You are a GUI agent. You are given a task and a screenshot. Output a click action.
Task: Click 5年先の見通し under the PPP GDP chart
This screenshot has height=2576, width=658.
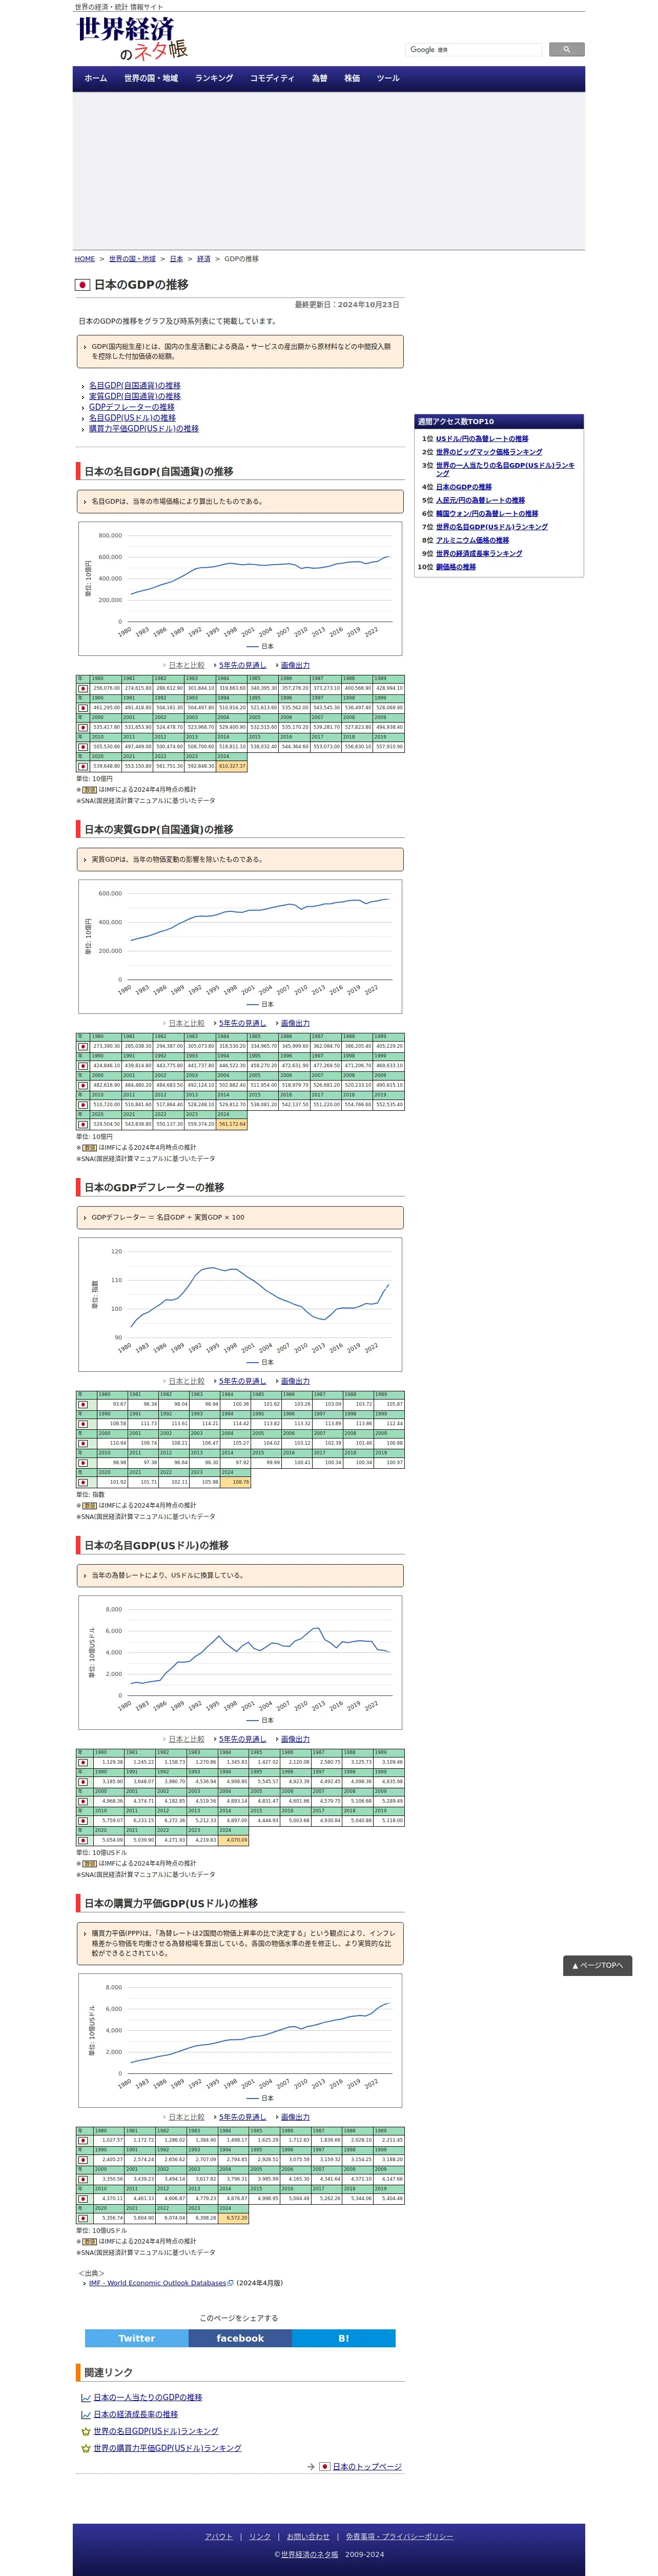242,2117
